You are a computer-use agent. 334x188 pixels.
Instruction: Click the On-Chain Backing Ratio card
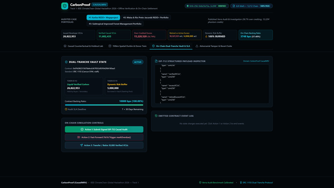point(256,35)
